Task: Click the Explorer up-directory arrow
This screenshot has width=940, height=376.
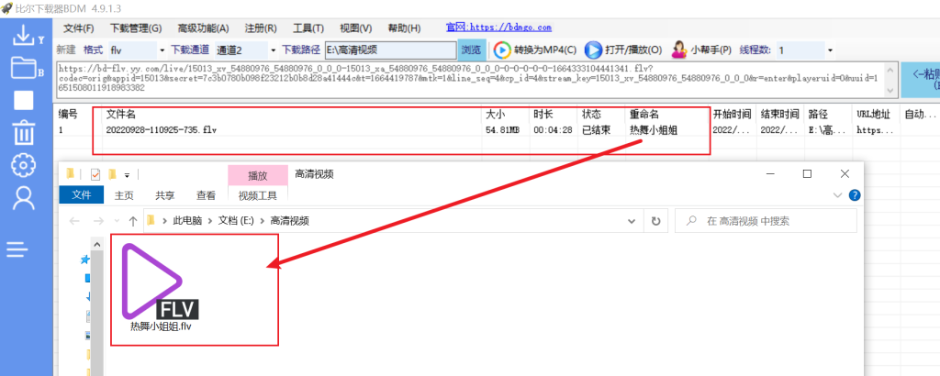Action: [x=133, y=221]
